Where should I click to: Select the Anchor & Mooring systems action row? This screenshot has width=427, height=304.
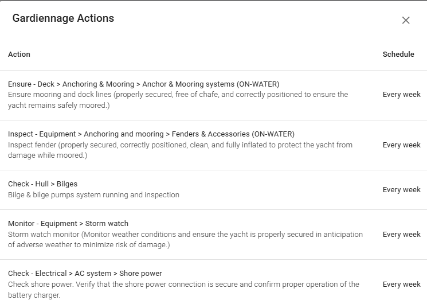point(143,84)
